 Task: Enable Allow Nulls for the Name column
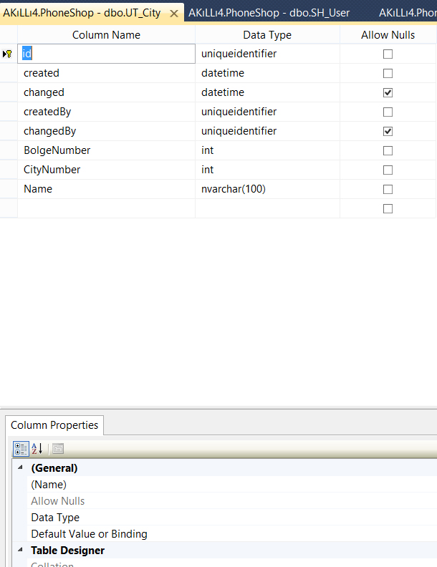(x=388, y=189)
